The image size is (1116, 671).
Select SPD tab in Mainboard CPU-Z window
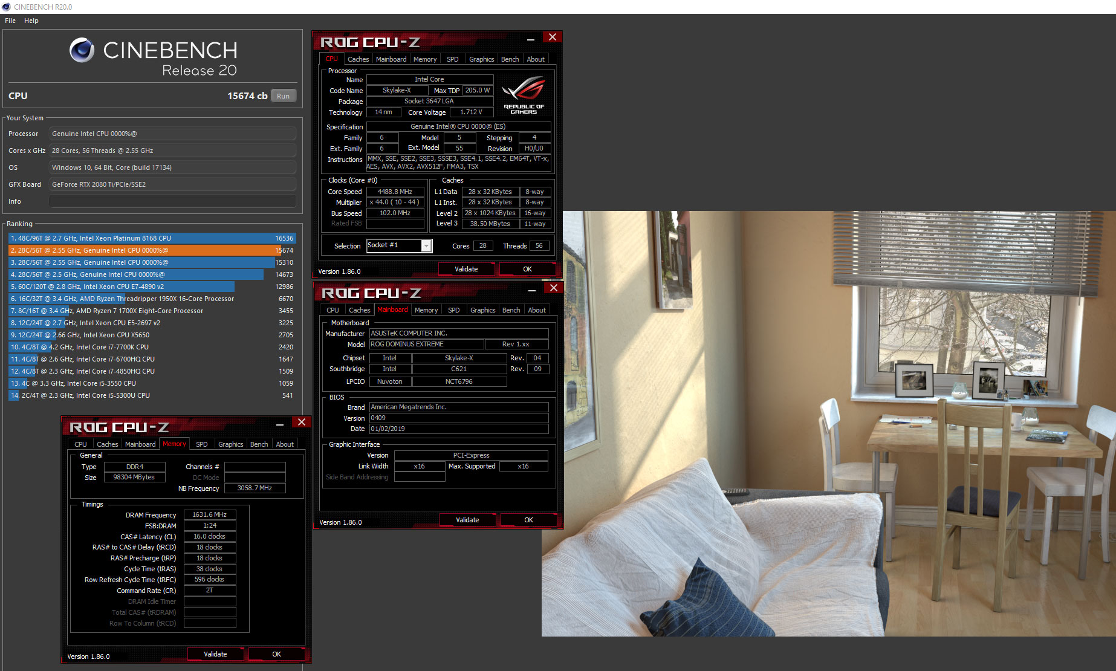click(x=454, y=310)
